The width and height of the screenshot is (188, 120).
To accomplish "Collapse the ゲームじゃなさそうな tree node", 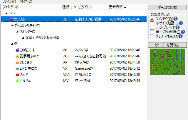I will coord(12,25).
